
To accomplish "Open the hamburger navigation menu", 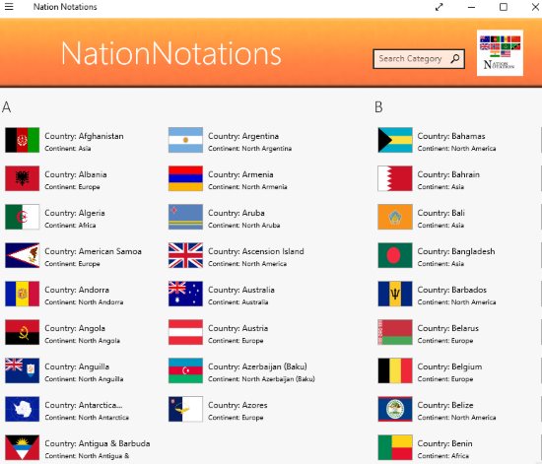I will [9, 7].
